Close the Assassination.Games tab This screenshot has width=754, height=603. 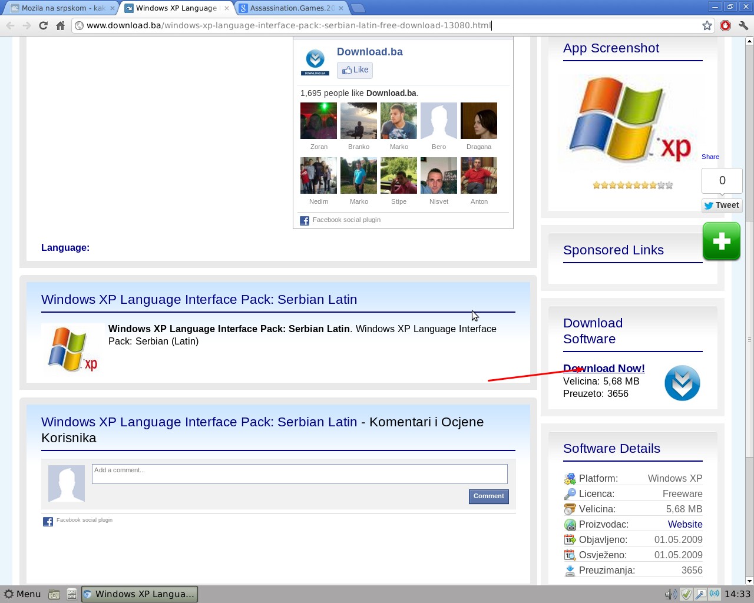(341, 8)
